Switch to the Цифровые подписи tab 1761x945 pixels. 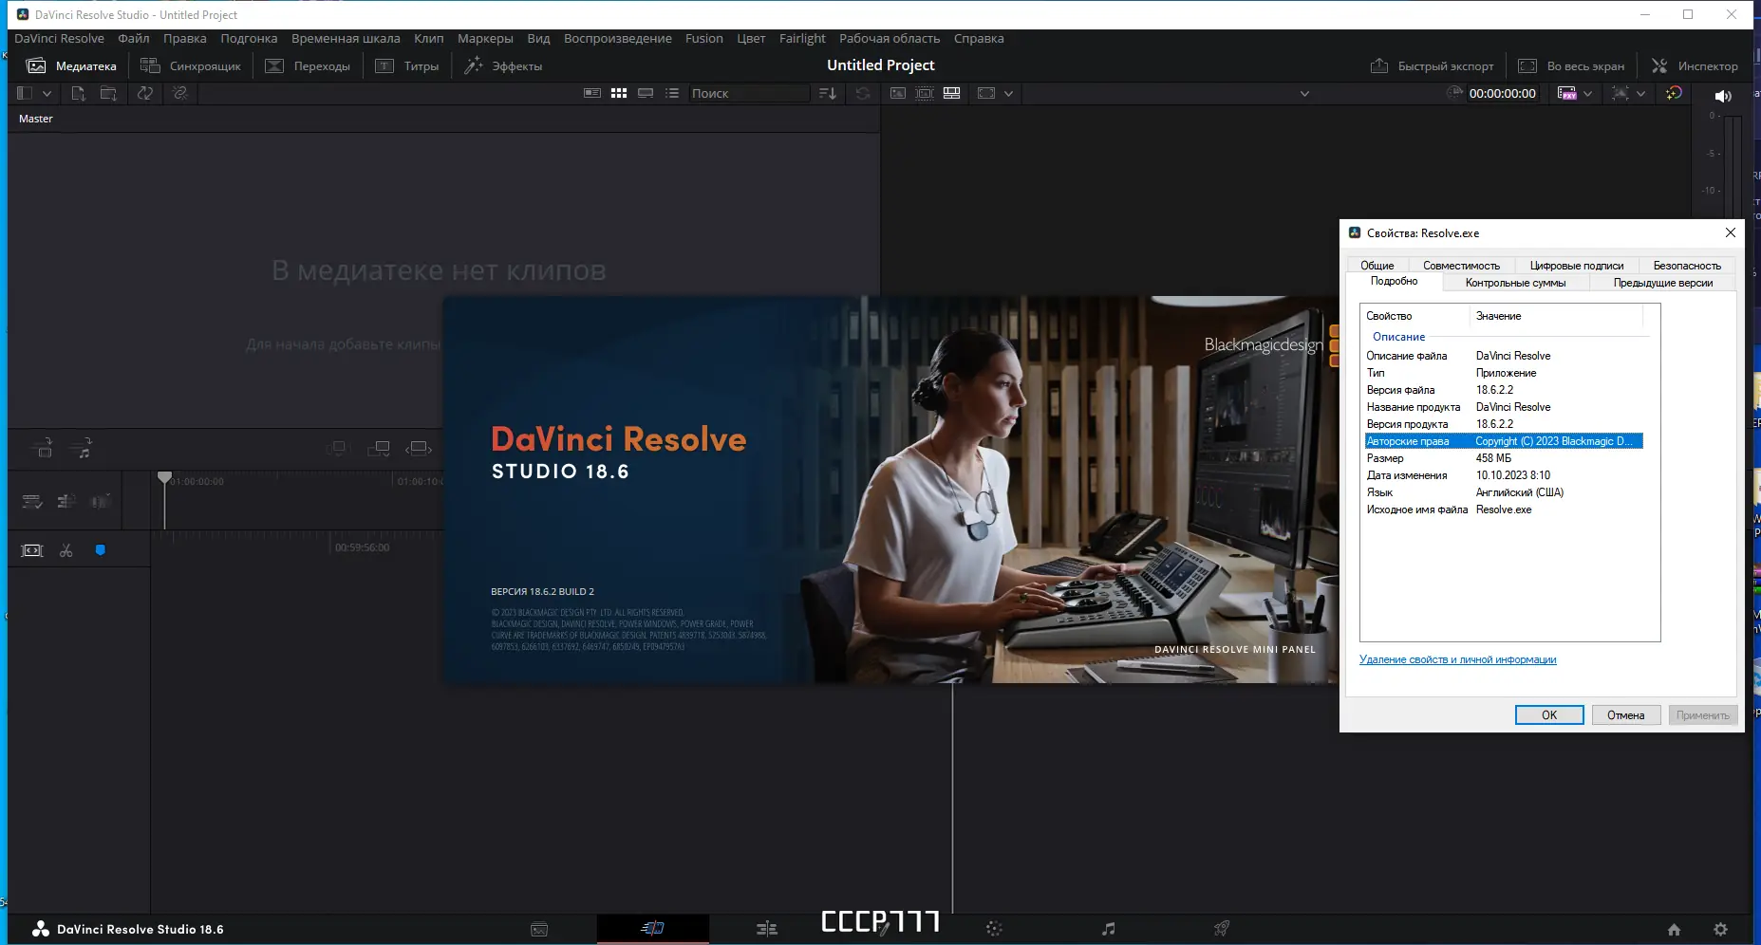[x=1576, y=266]
